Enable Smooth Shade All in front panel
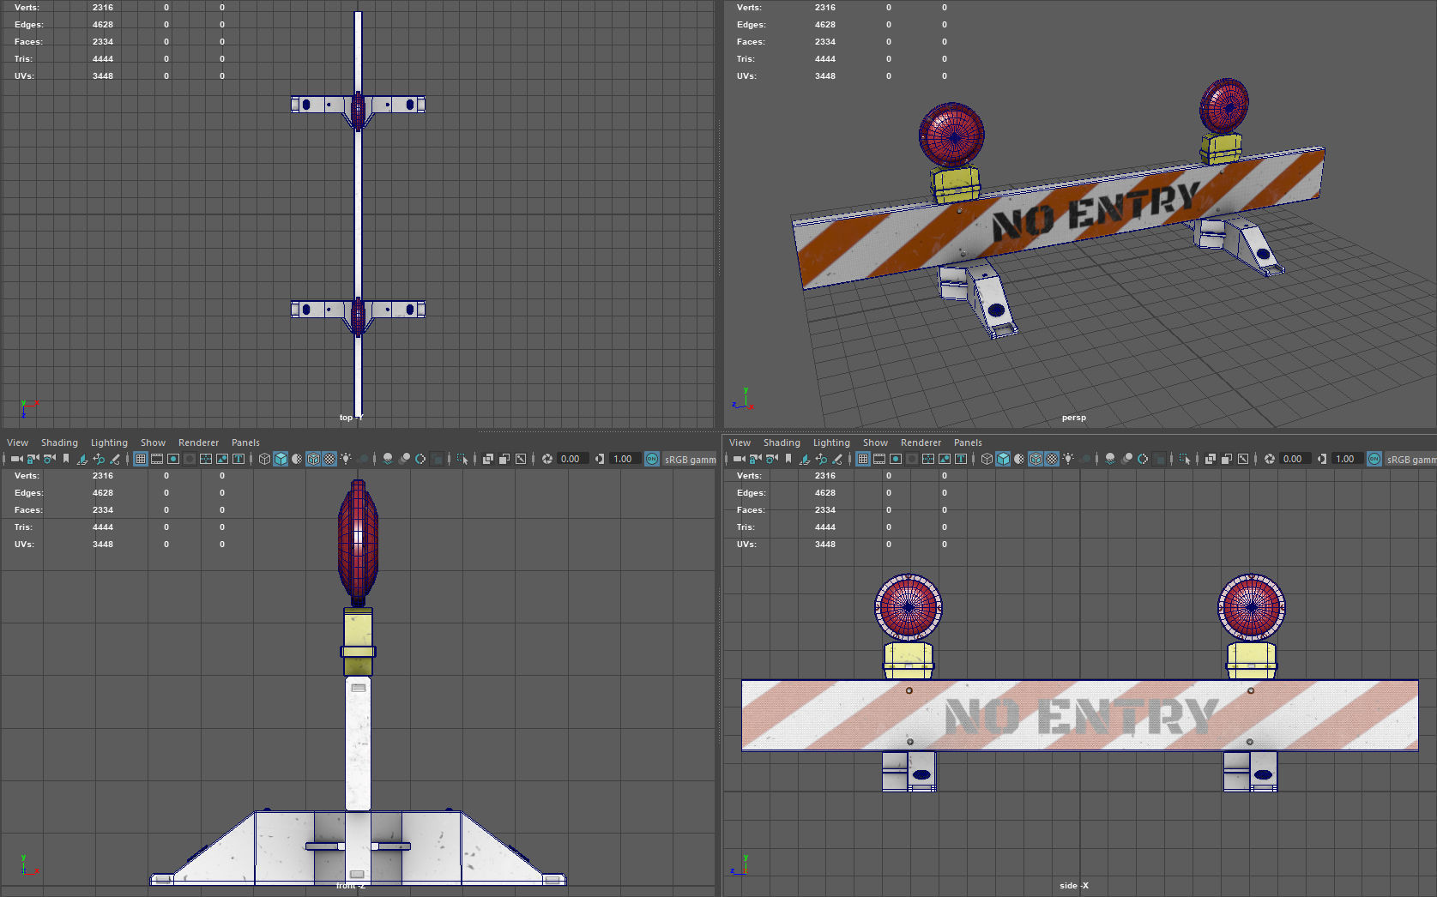Screen dimensions: 1437x897 coord(281,459)
